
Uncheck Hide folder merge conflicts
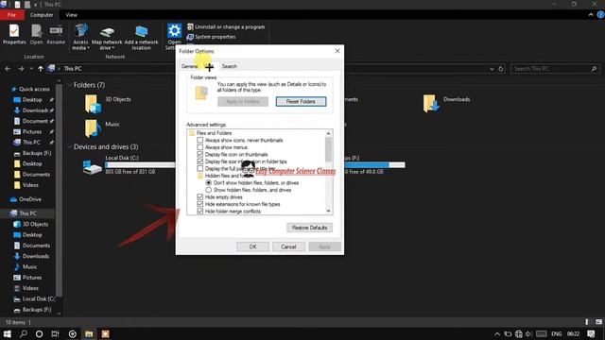(199, 212)
